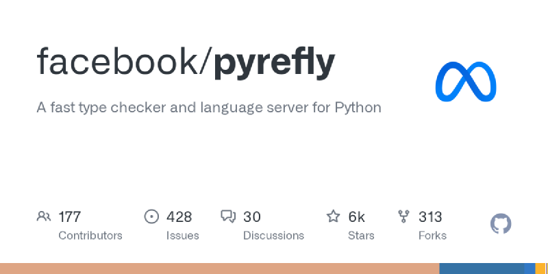
Task: Open the Issues label
Action: pyautogui.click(x=182, y=236)
